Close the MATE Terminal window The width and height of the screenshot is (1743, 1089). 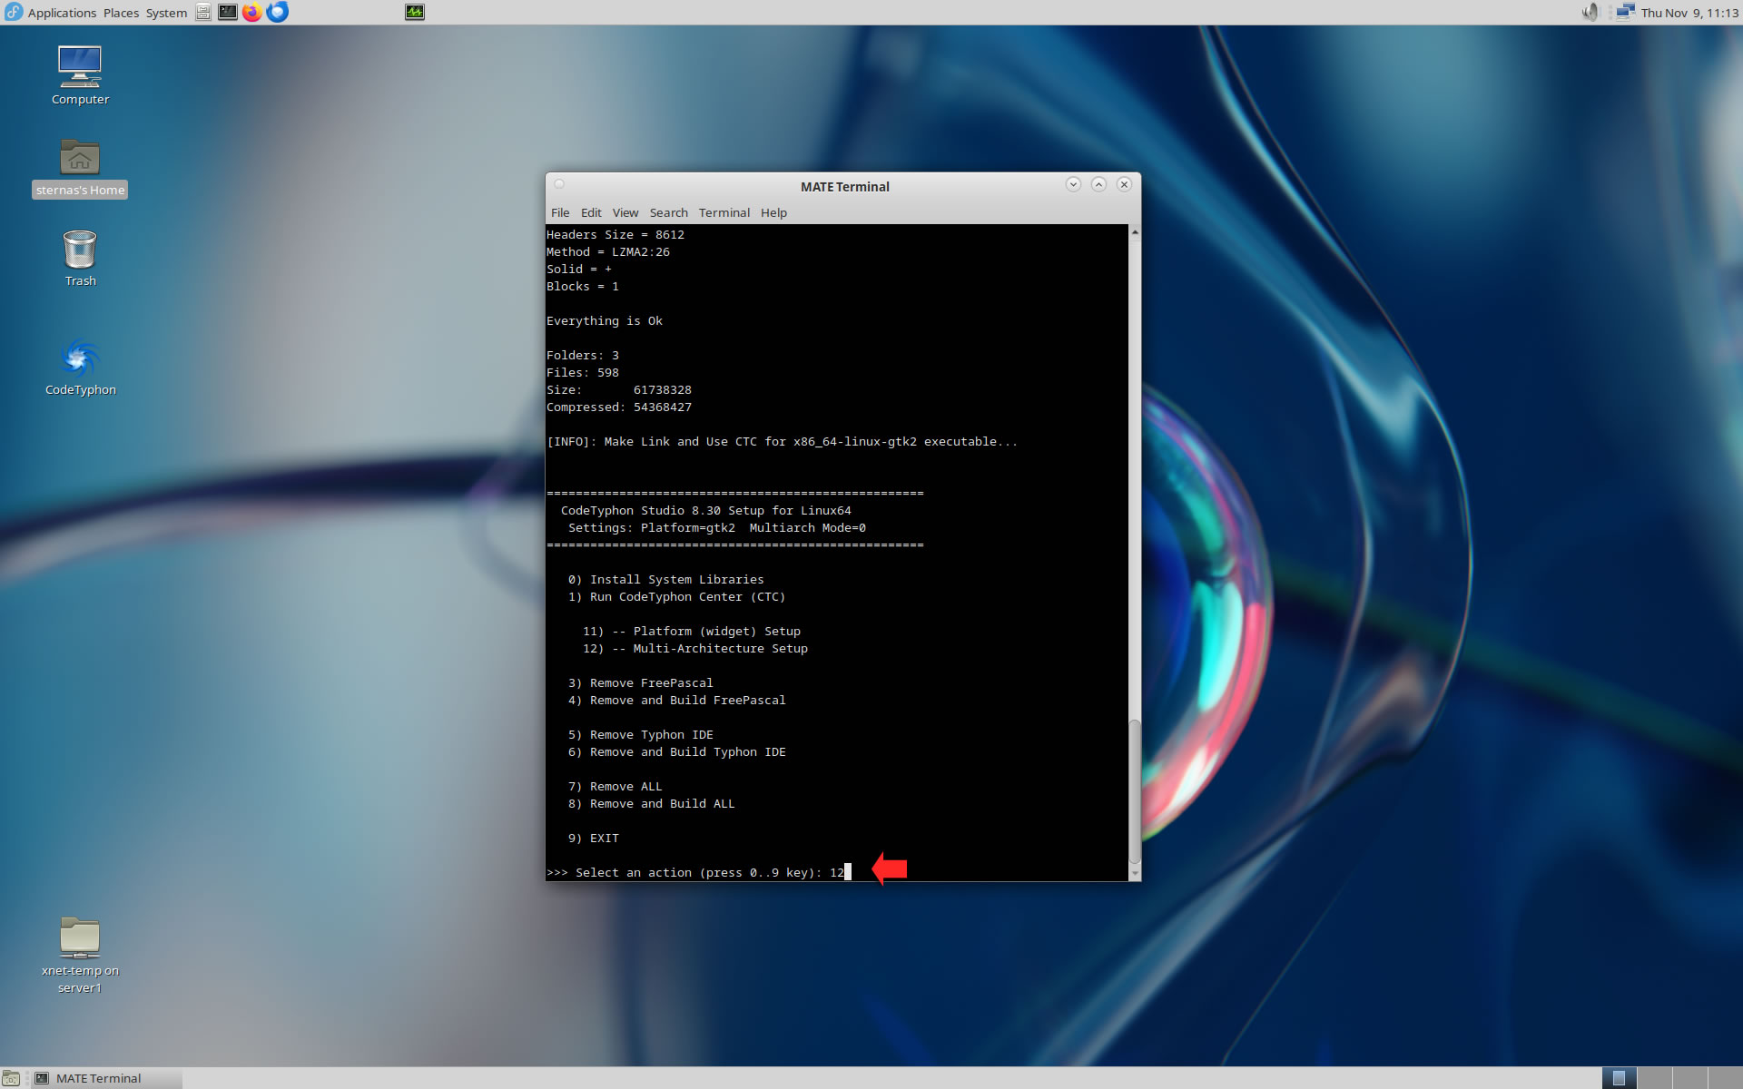(1124, 184)
